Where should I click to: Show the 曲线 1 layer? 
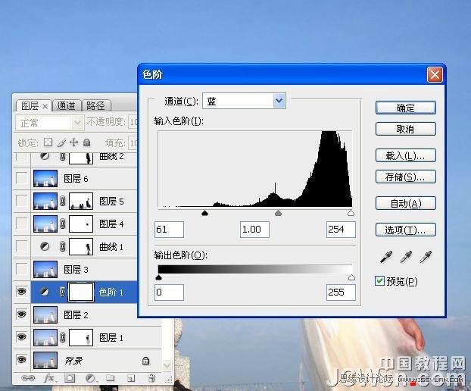[x=22, y=246]
